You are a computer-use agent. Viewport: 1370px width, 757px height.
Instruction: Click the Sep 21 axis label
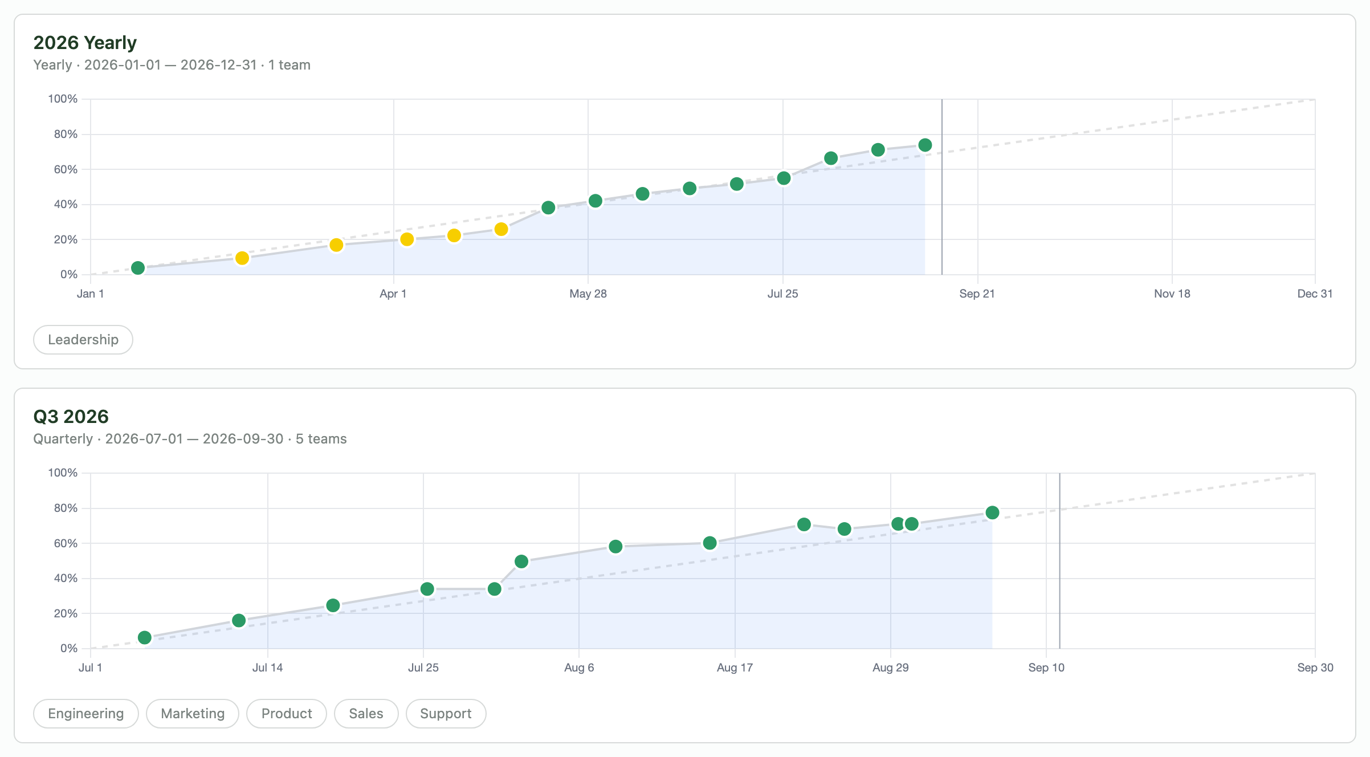pyautogui.click(x=977, y=294)
